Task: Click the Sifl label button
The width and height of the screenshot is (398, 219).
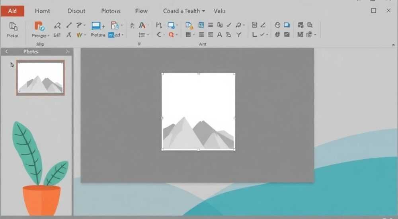Action: pyautogui.click(x=57, y=35)
